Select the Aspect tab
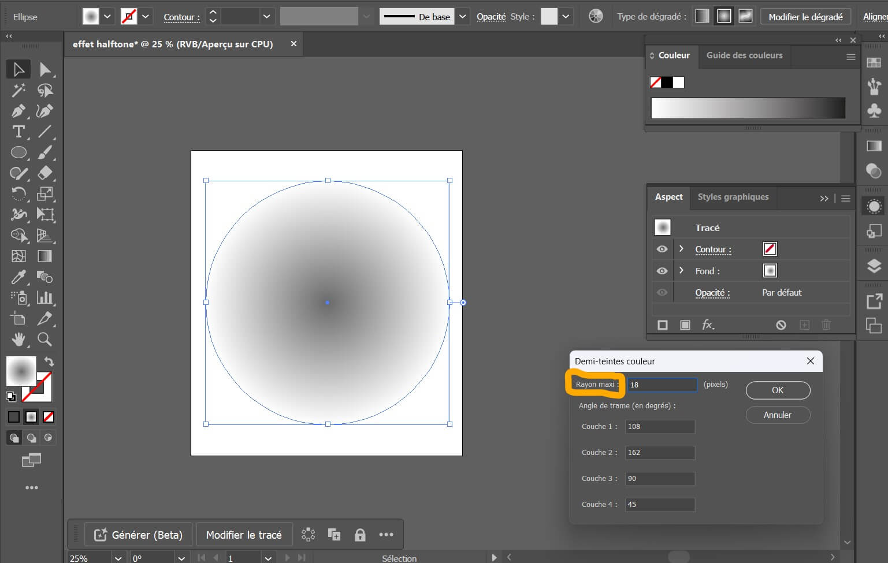This screenshot has width=888, height=563. 668,197
